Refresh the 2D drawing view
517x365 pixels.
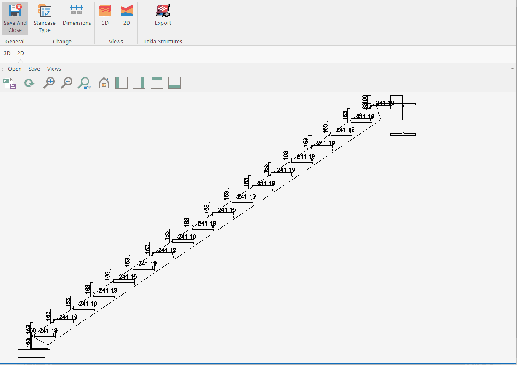coord(29,83)
